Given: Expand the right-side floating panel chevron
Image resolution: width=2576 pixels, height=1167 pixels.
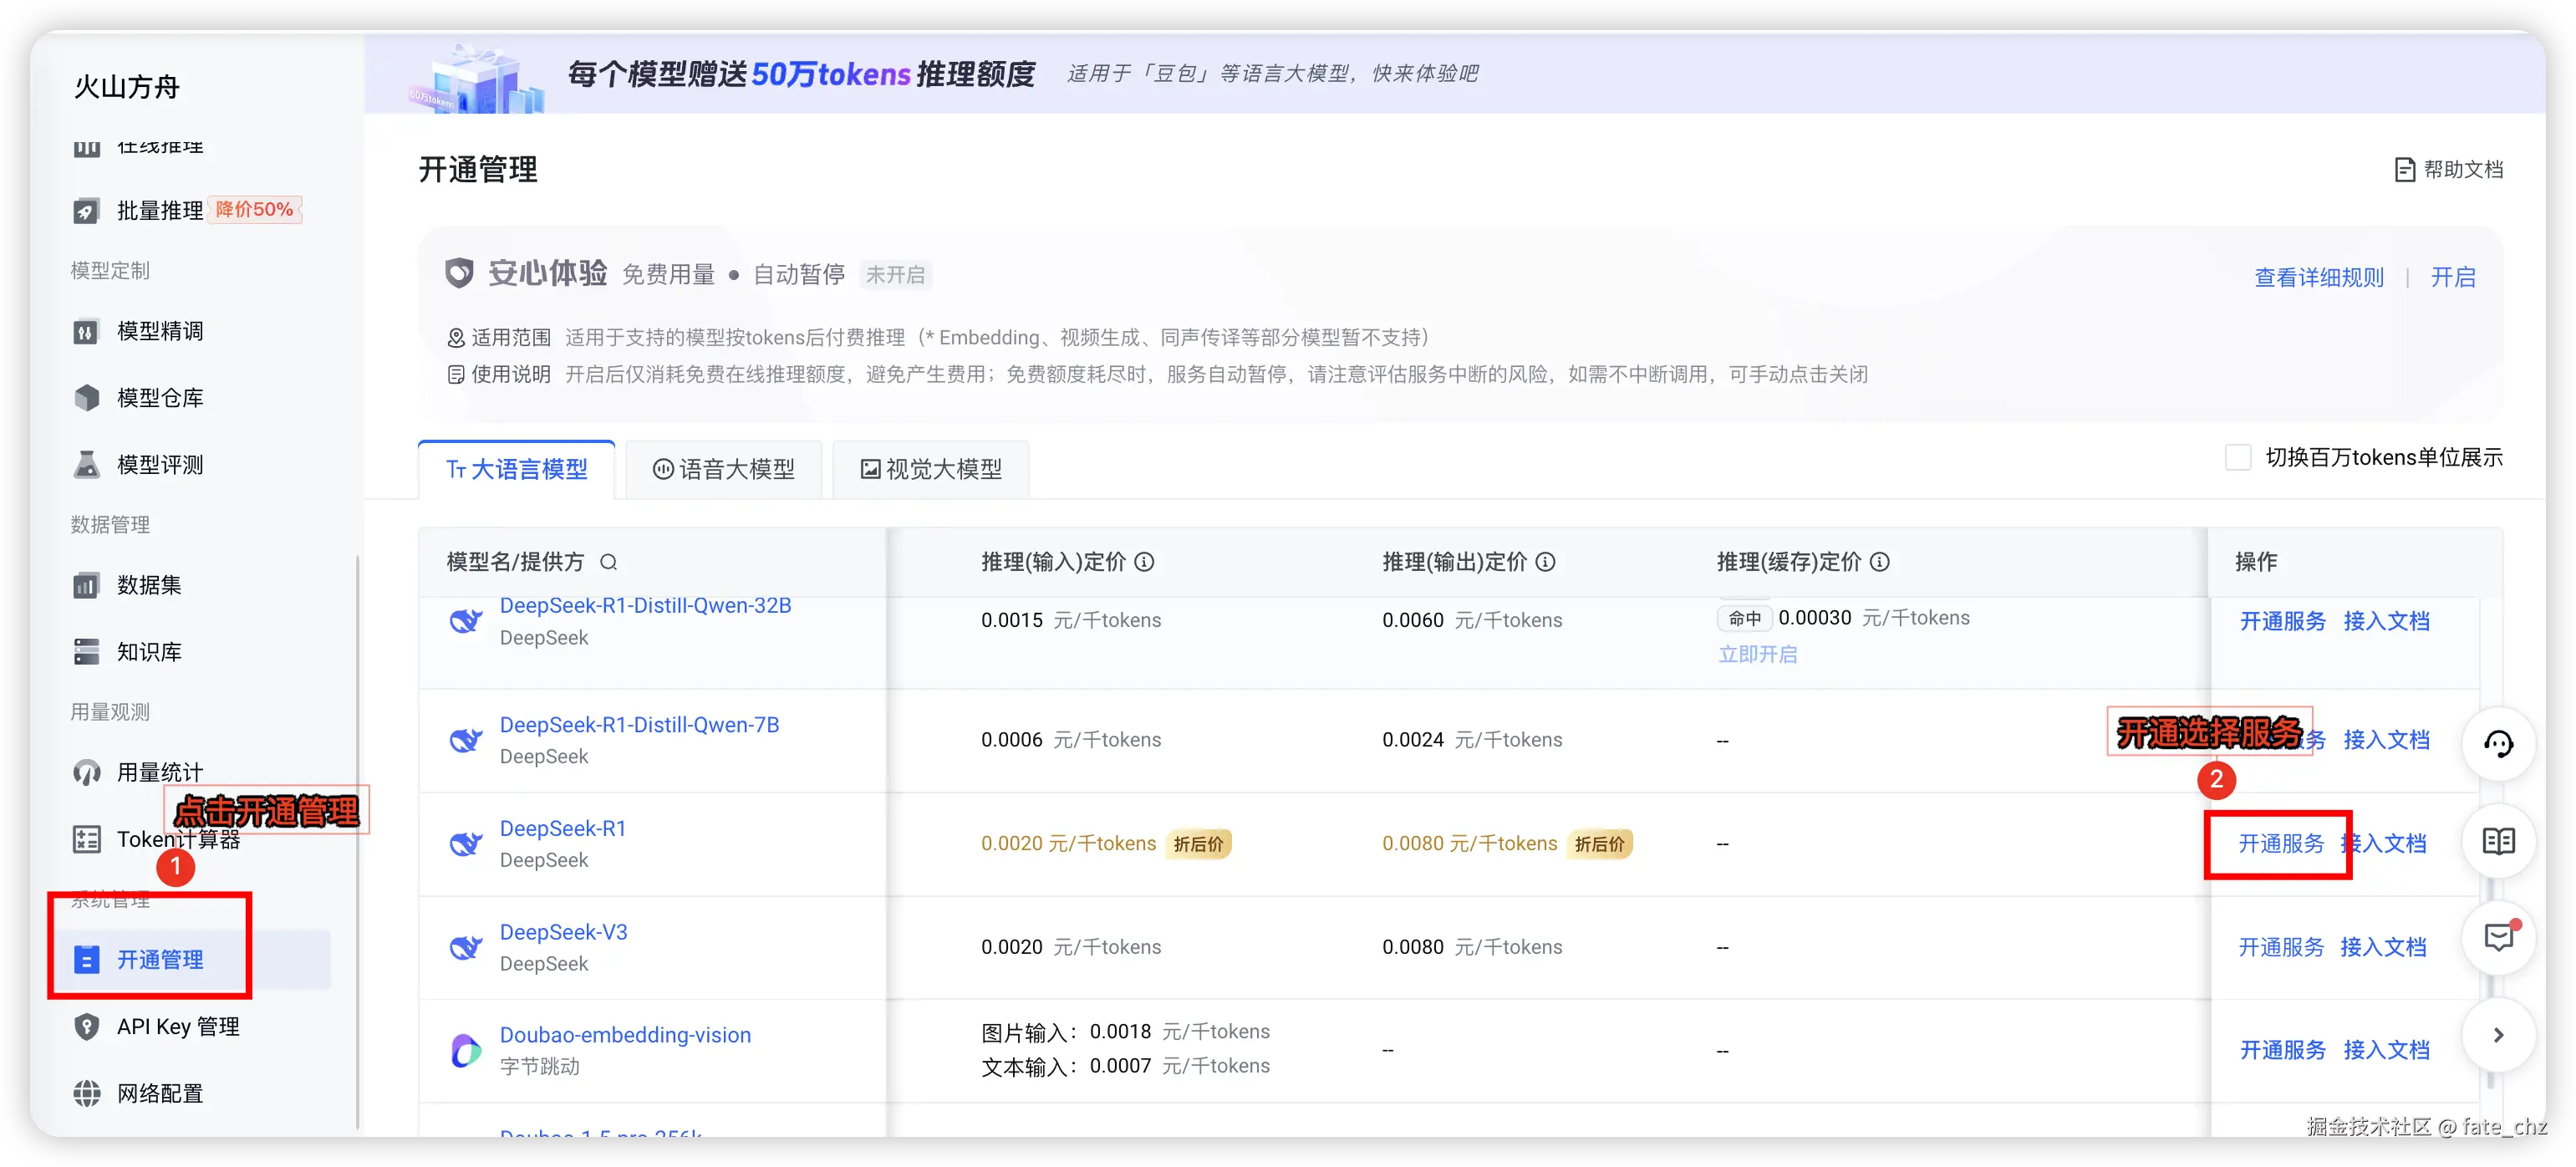Looking at the screenshot, I should tap(2498, 1035).
